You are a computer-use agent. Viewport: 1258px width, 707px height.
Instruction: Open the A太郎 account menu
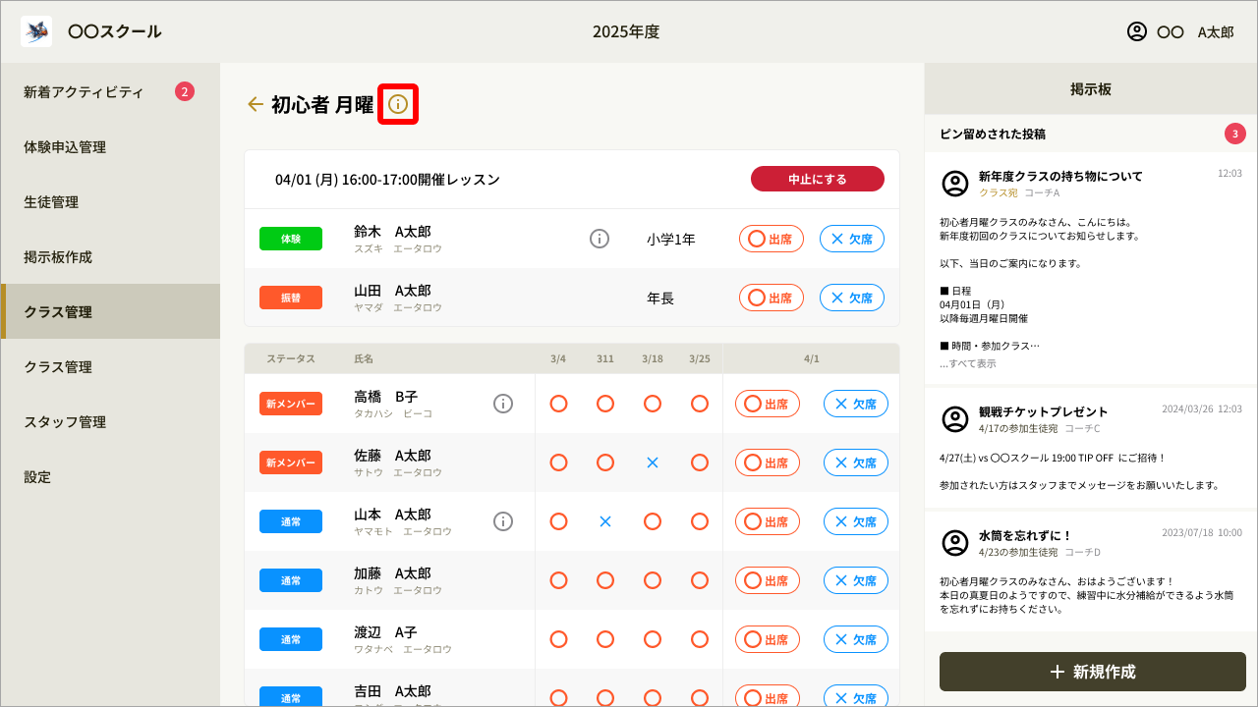tap(1215, 31)
